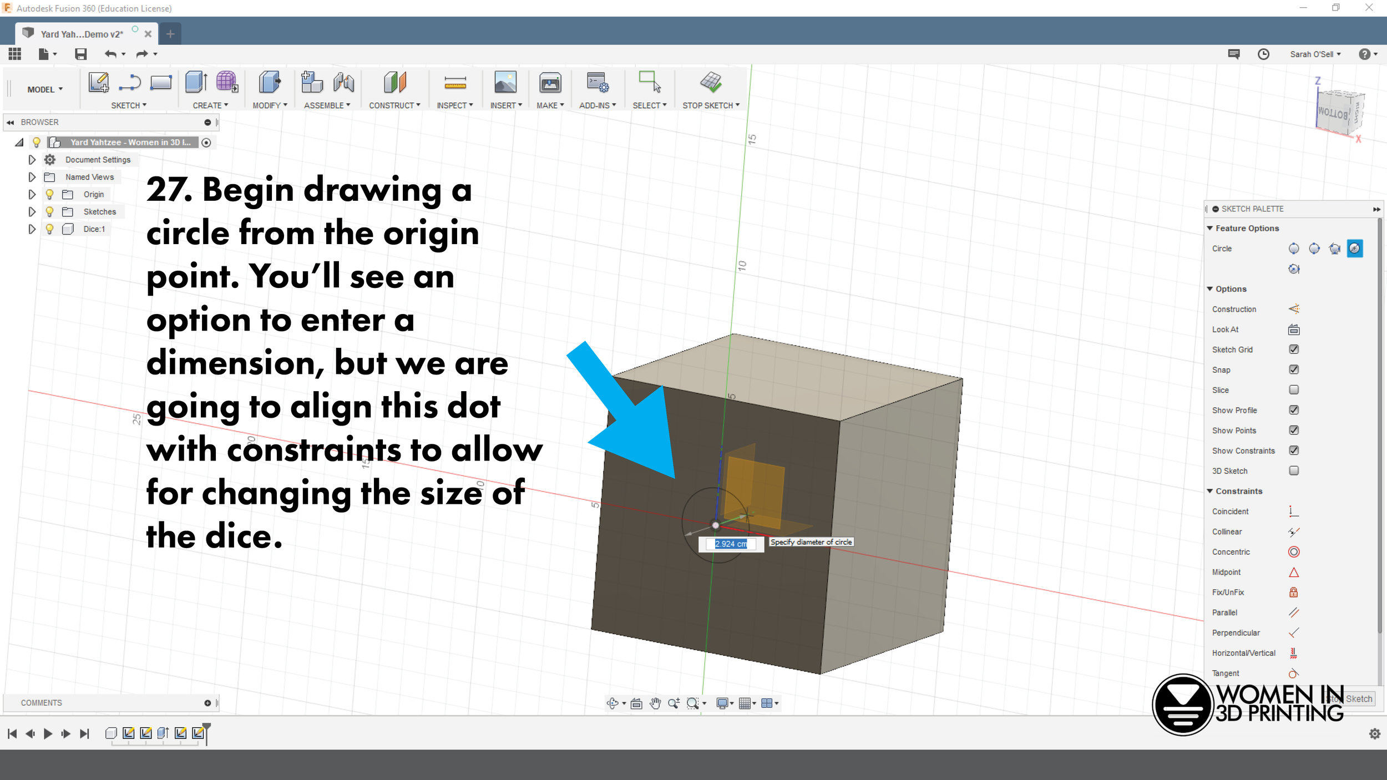Click the Construct Offset Plane icon

point(395,82)
